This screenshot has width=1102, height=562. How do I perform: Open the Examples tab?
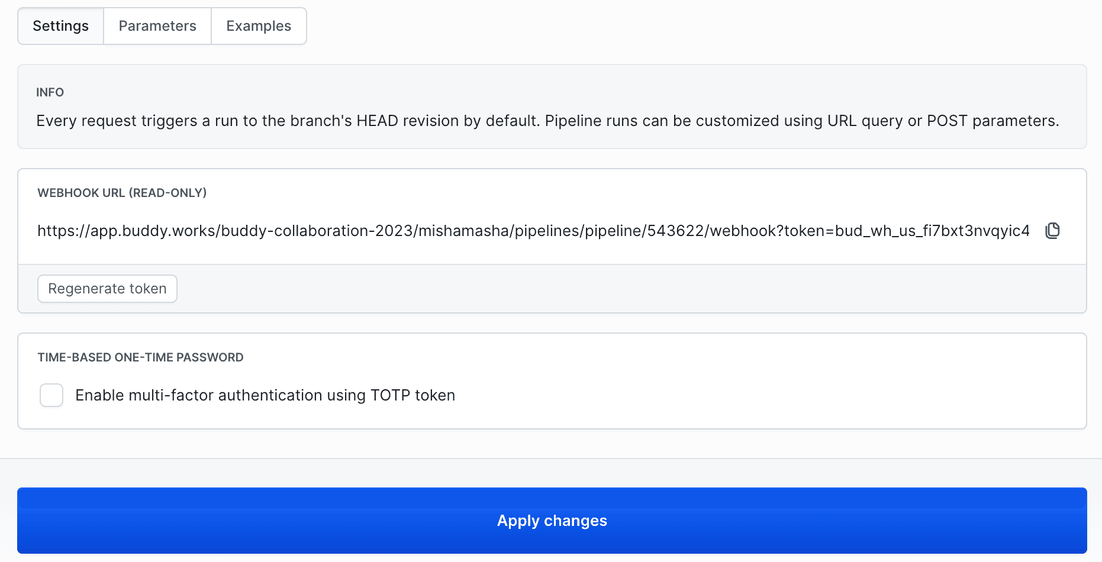[x=259, y=26]
